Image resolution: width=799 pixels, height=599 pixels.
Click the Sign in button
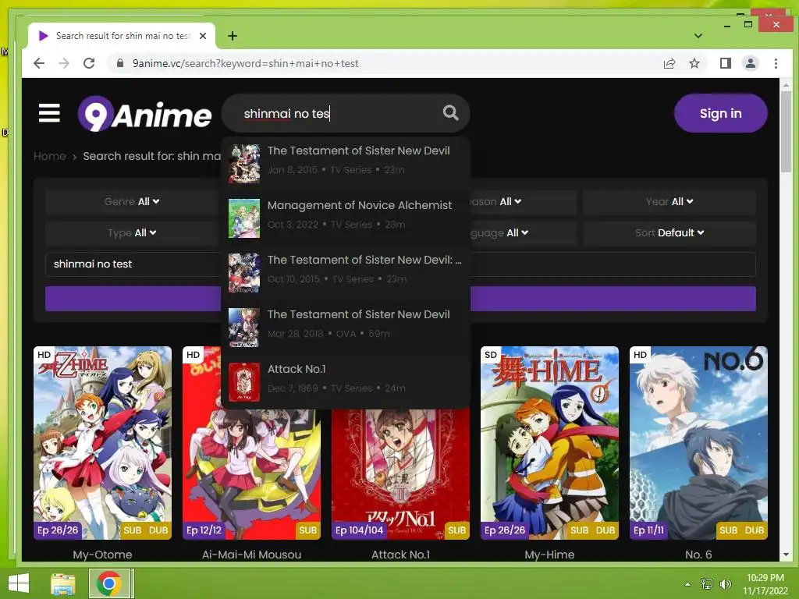(x=720, y=113)
